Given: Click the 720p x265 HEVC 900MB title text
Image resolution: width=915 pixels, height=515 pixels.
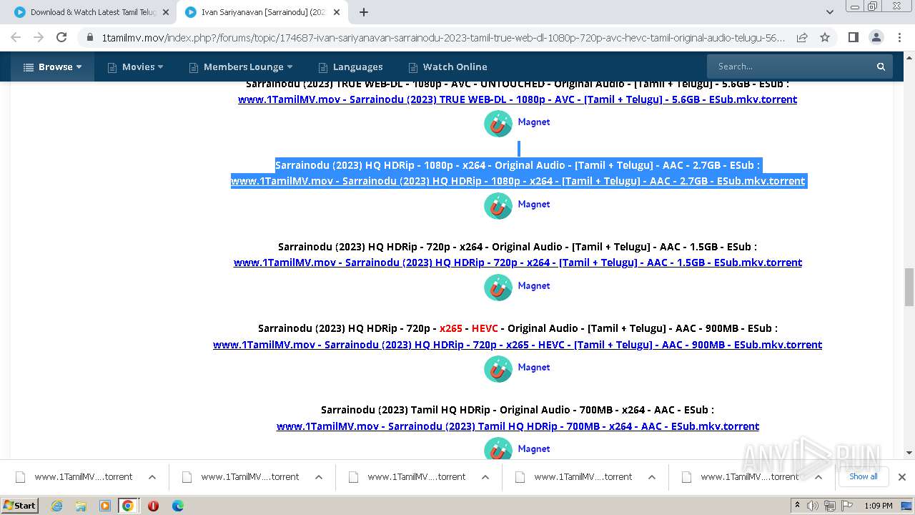Looking at the screenshot, I should coord(518,328).
